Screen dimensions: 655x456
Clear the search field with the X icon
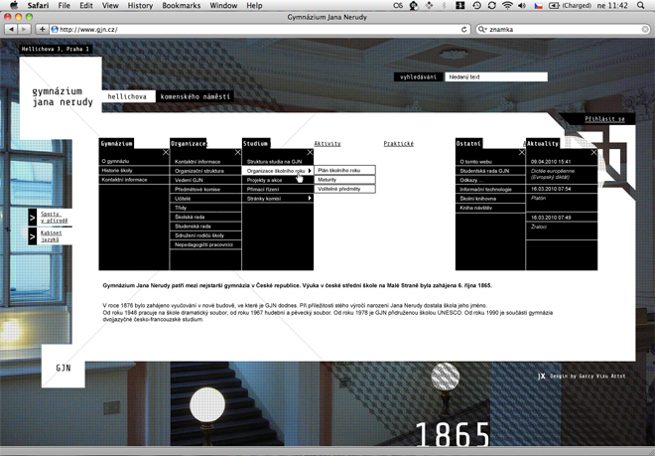pyautogui.click(x=645, y=29)
